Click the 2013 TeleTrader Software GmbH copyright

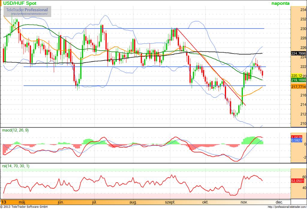pyautogui.click(x=24, y=207)
